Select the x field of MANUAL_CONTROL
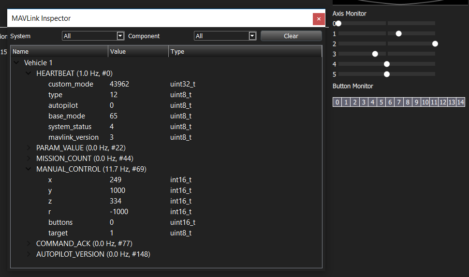The height and width of the screenshot is (277, 469). [166, 180]
